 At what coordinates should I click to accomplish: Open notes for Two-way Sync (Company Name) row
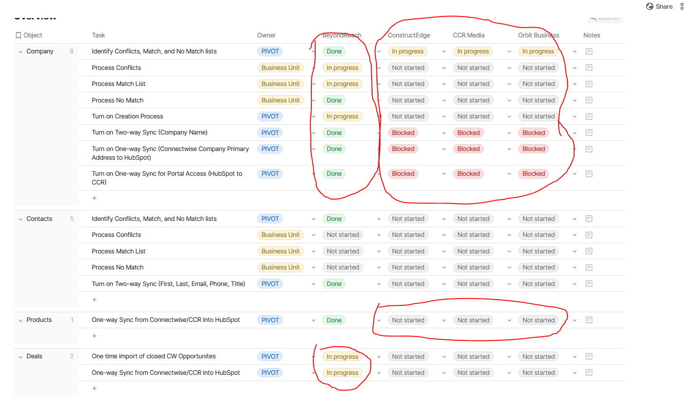(x=589, y=133)
